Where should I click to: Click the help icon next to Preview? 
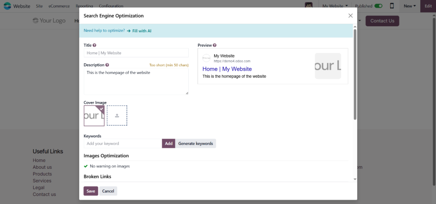click(215, 45)
